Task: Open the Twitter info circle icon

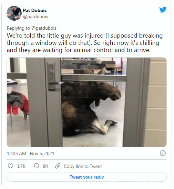Action: click(163, 153)
